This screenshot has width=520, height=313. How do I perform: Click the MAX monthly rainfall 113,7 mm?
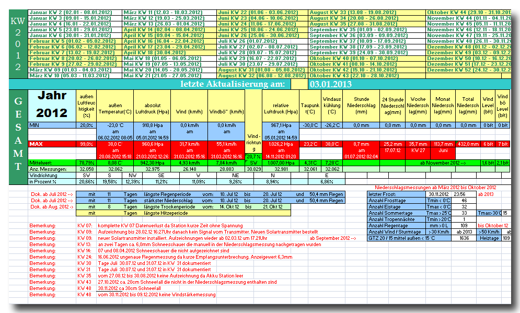(x=443, y=144)
